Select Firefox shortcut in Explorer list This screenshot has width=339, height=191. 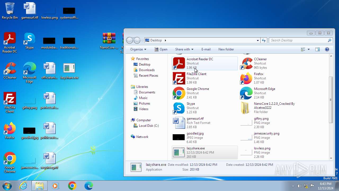coord(272,78)
